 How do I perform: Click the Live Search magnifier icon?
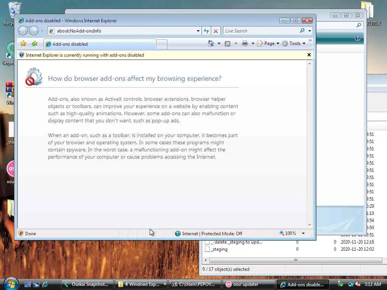302,31
